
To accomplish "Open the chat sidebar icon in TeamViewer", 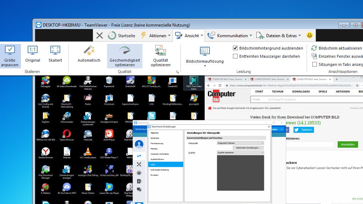I will coord(139,189).
